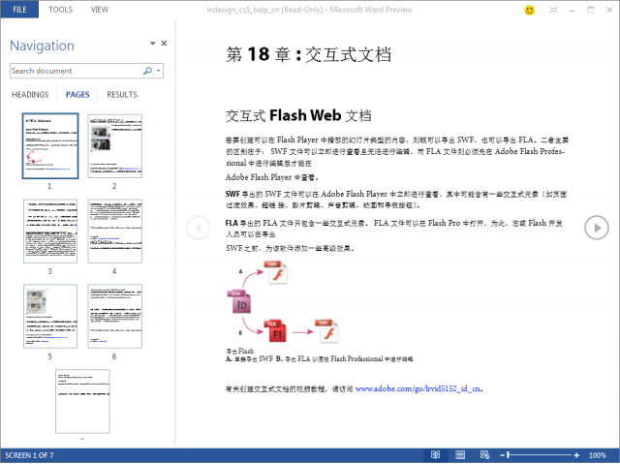The width and height of the screenshot is (620, 464).
Task: Open the adobe.com video tutorial link
Action: (x=418, y=388)
